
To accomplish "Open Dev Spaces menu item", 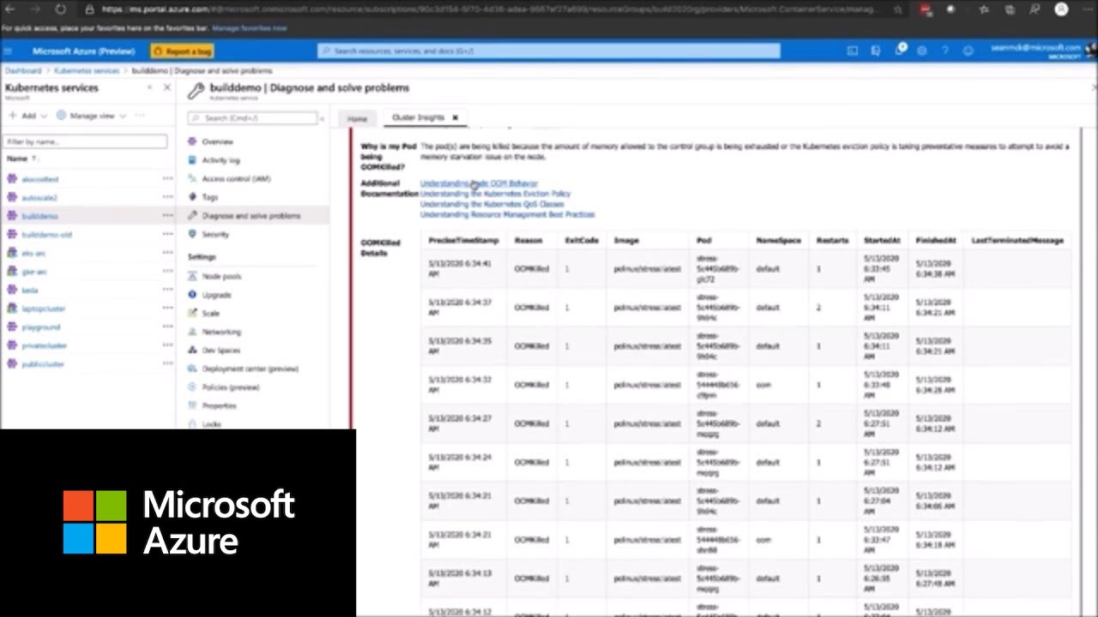I will coord(221,350).
